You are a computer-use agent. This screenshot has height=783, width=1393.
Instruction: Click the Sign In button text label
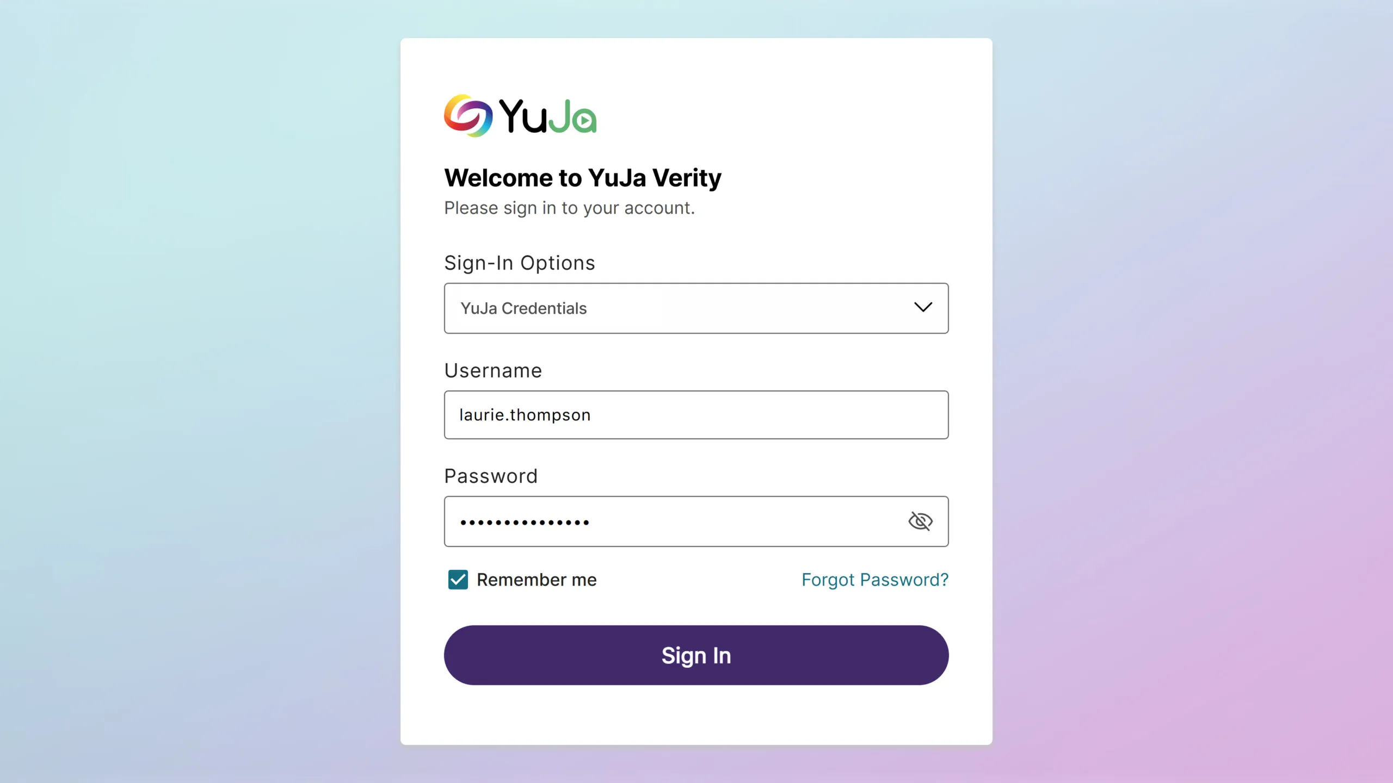pyautogui.click(x=696, y=656)
